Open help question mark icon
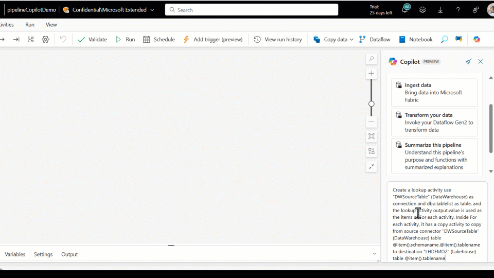 (458, 10)
